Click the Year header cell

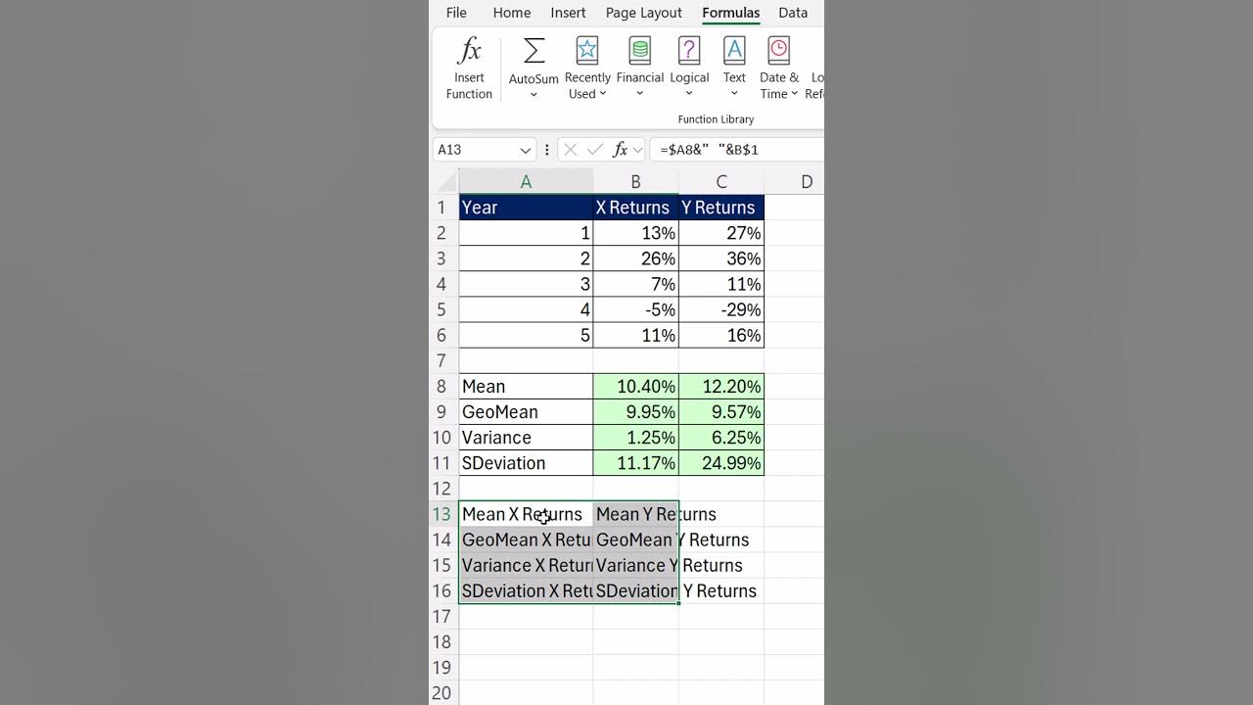(x=526, y=208)
